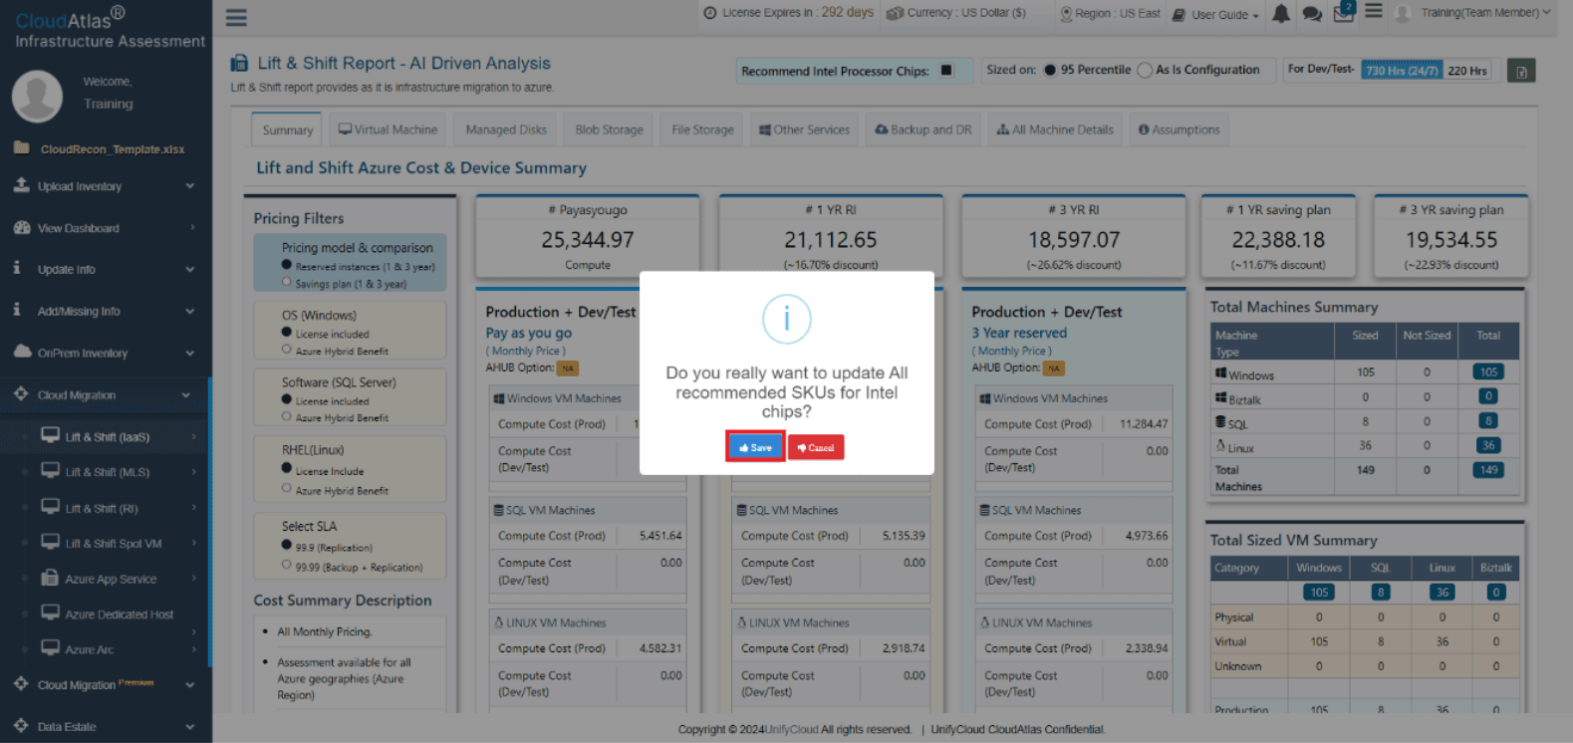The height and width of the screenshot is (743, 1573).
Task: Select As Is Configuration radio button
Action: [1145, 70]
